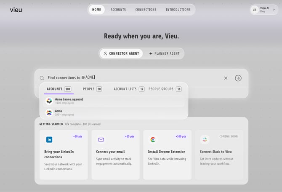The width and height of the screenshot is (282, 192).
Task: Show the Account Lists results tab
Action: coord(129,89)
